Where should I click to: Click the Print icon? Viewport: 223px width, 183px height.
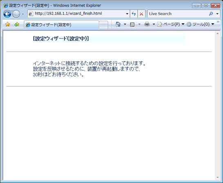click(x=147, y=25)
